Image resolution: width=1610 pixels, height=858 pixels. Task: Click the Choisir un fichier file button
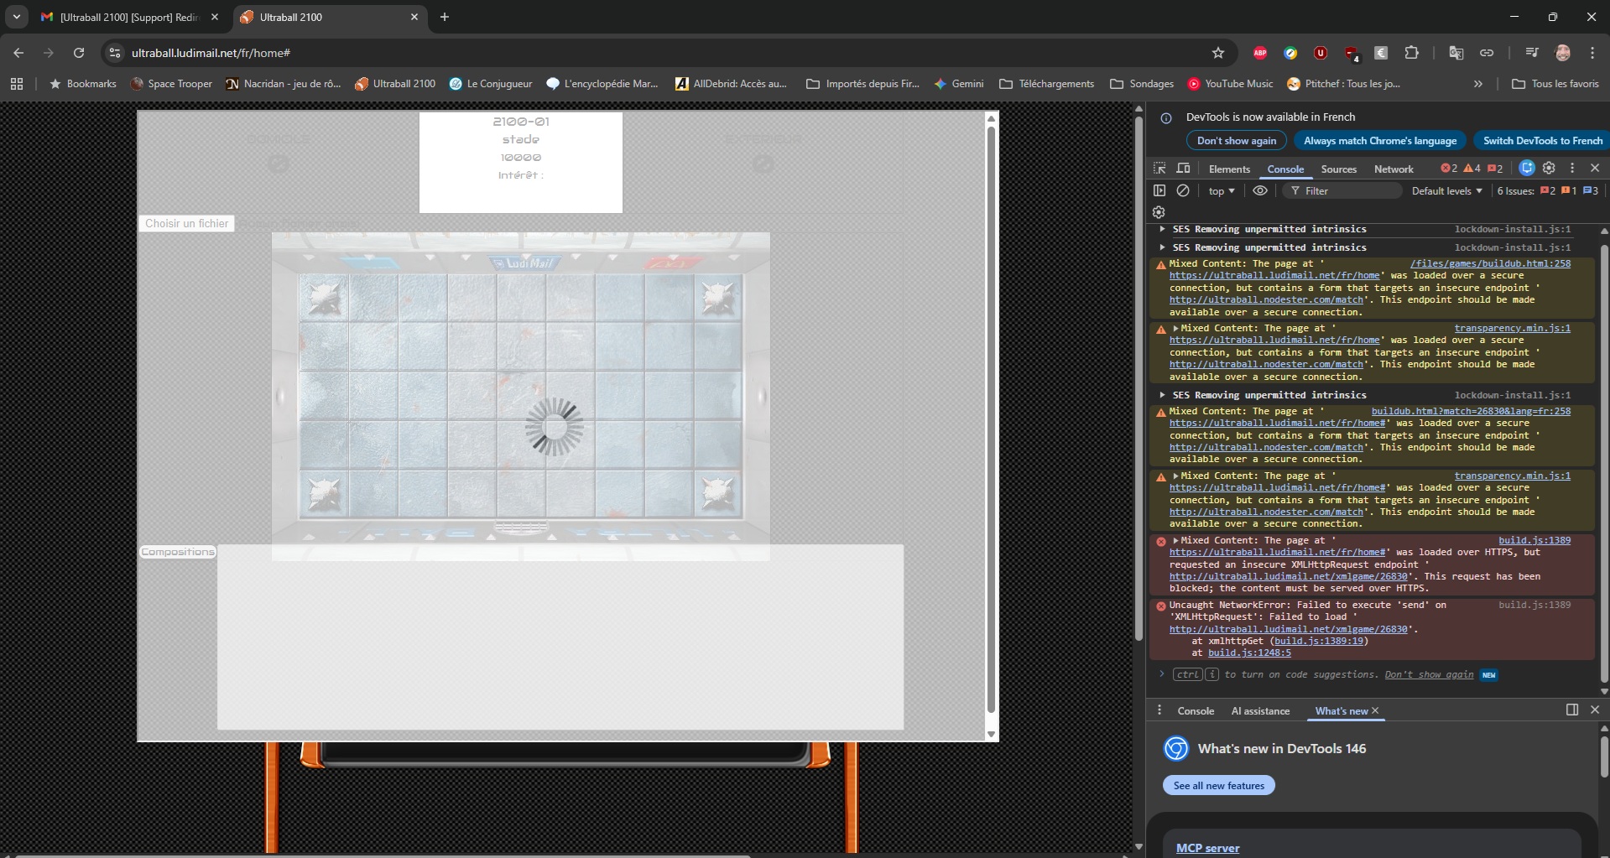click(x=186, y=224)
